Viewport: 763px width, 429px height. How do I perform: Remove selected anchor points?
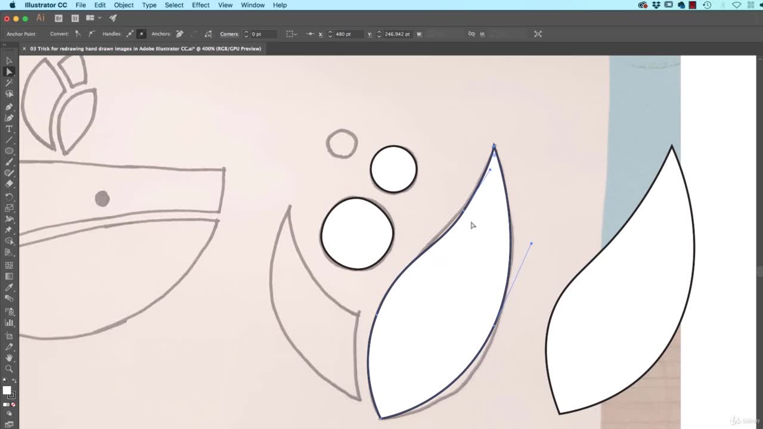(179, 34)
